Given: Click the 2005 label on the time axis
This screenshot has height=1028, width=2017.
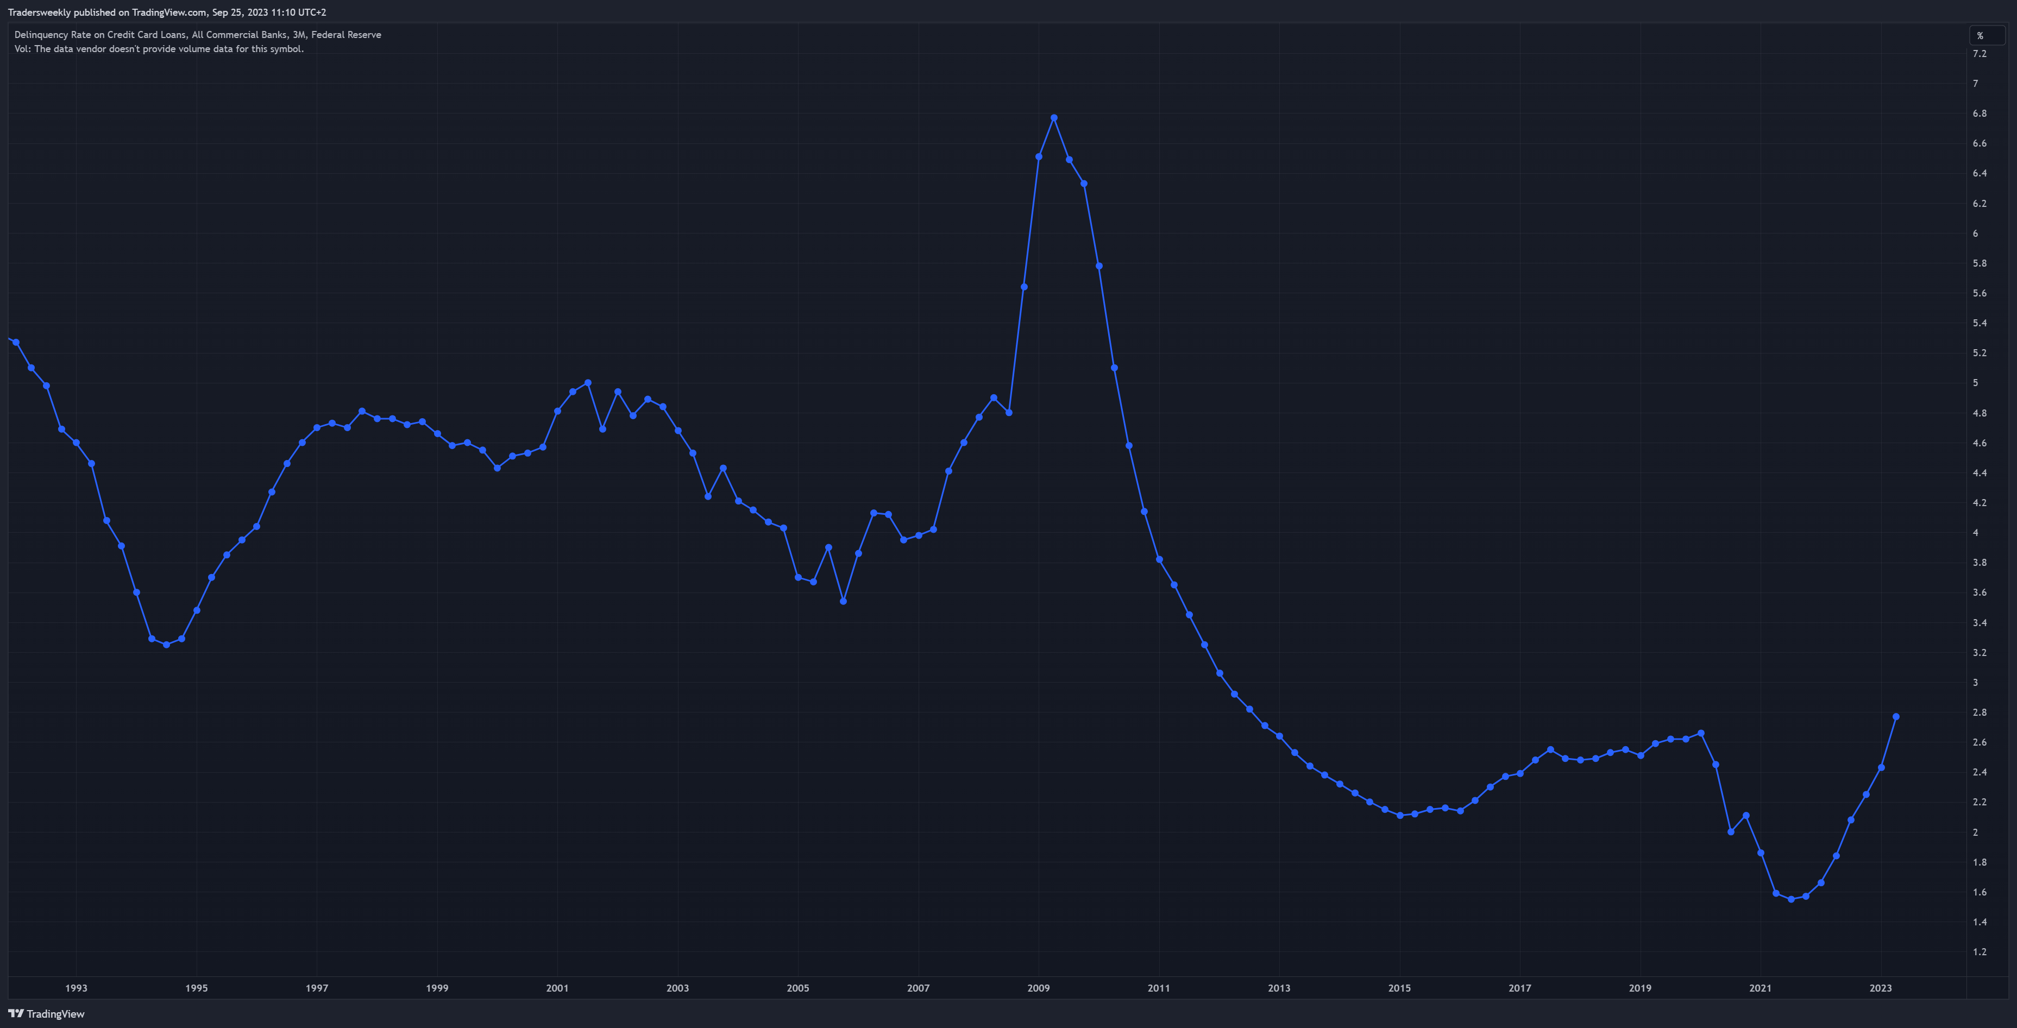Looking at the screenshot, I should pos(798,988).
